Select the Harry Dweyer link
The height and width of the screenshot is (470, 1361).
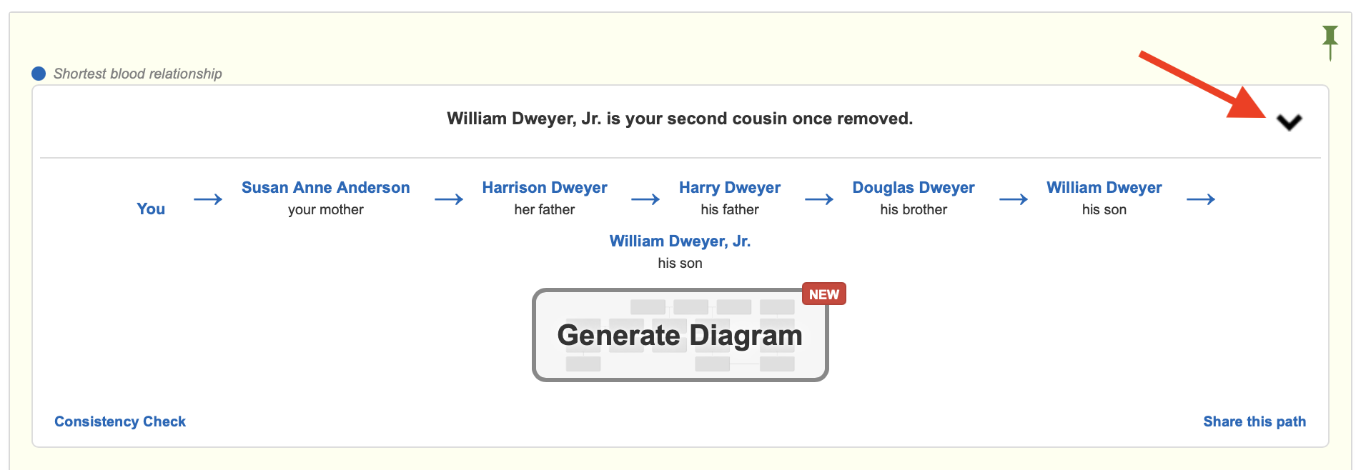coord(730,187)
